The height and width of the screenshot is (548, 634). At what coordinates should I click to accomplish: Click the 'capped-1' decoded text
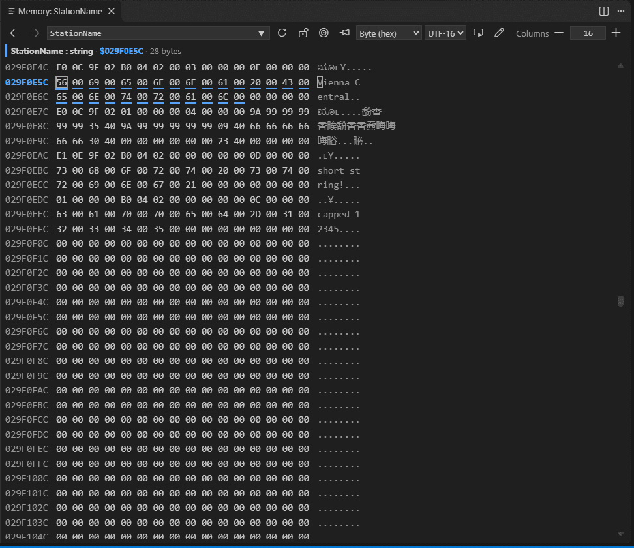tap(339, 215)
